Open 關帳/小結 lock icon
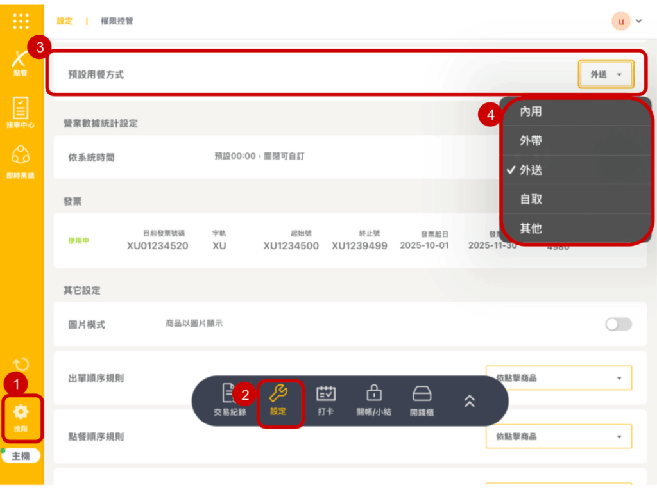Image resolution: width=657 pixels, height=492 pixels. pos(373,400)
